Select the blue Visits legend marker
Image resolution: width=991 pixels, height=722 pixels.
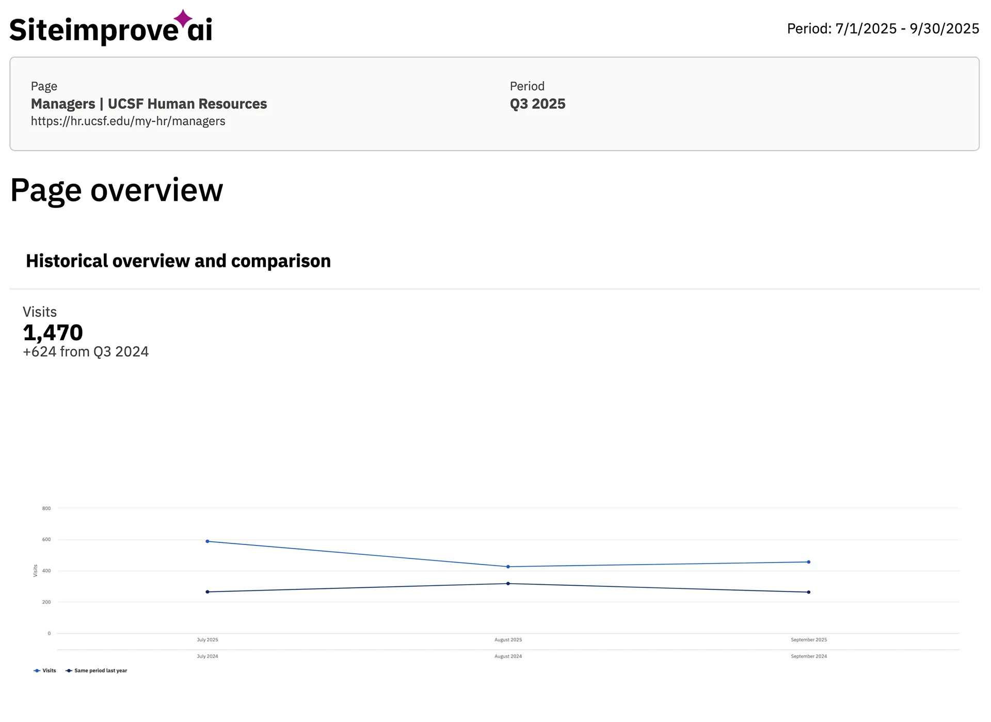(36, 670)
